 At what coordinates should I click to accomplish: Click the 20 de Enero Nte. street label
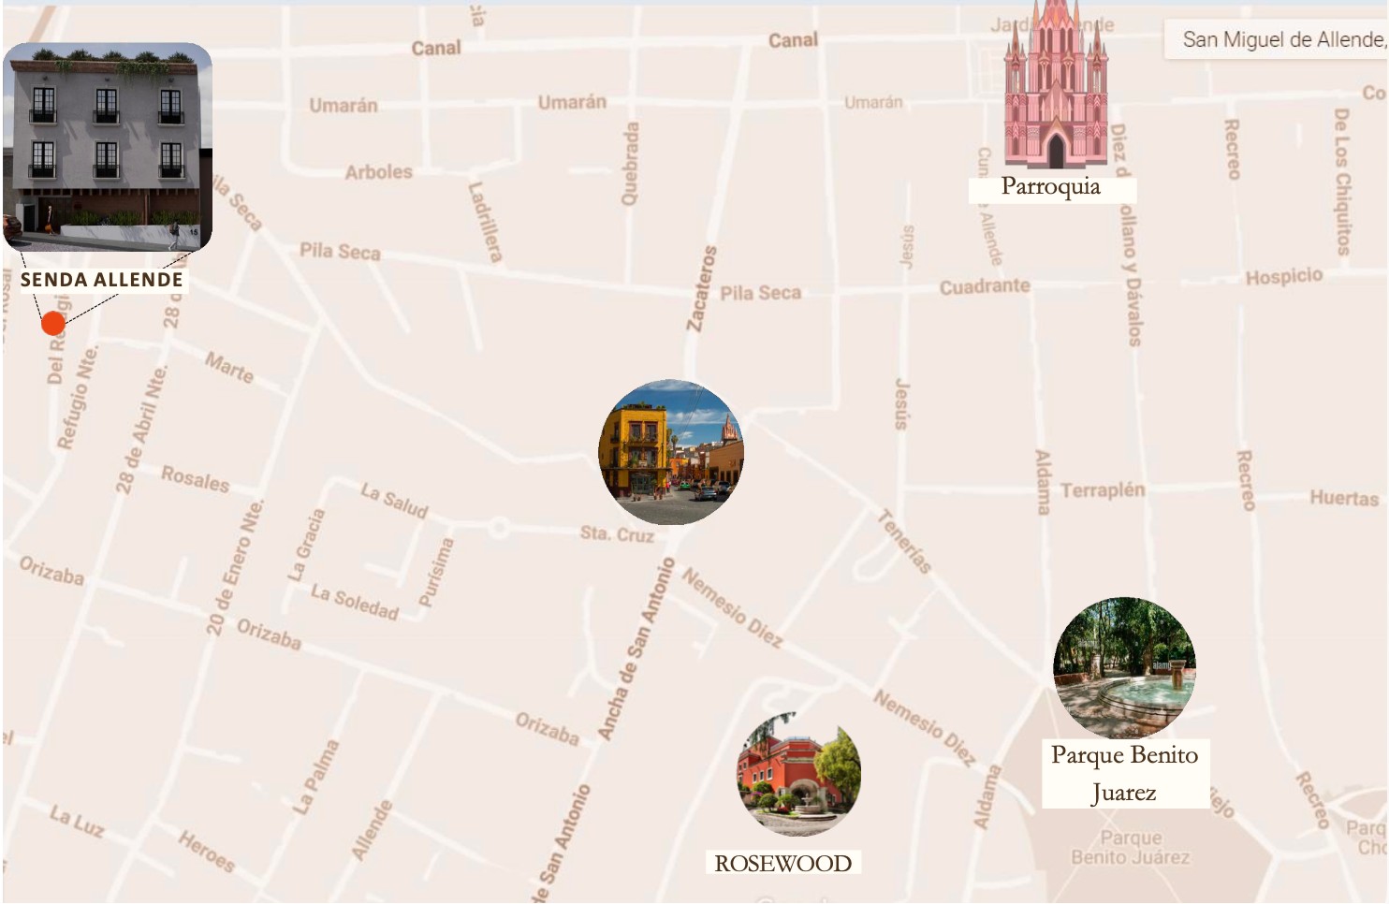236,567
